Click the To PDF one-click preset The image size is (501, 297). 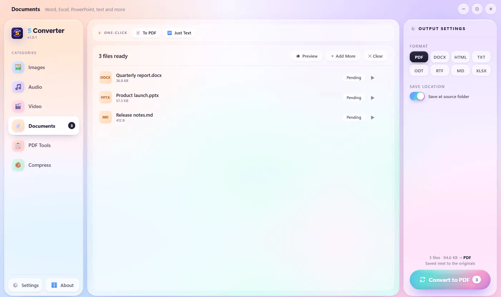[x=146, y=33]
